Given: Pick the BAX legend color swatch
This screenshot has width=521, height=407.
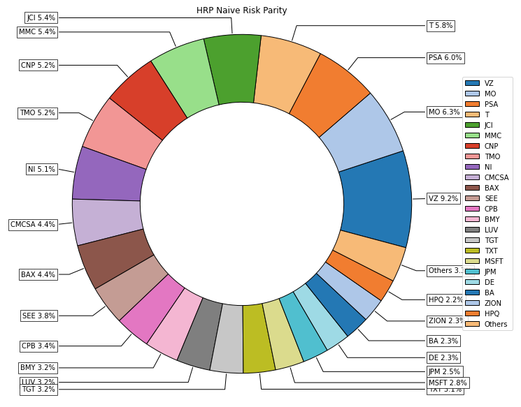Looking at the screenshot, I should pyautogui.click(x=472, y=188).
